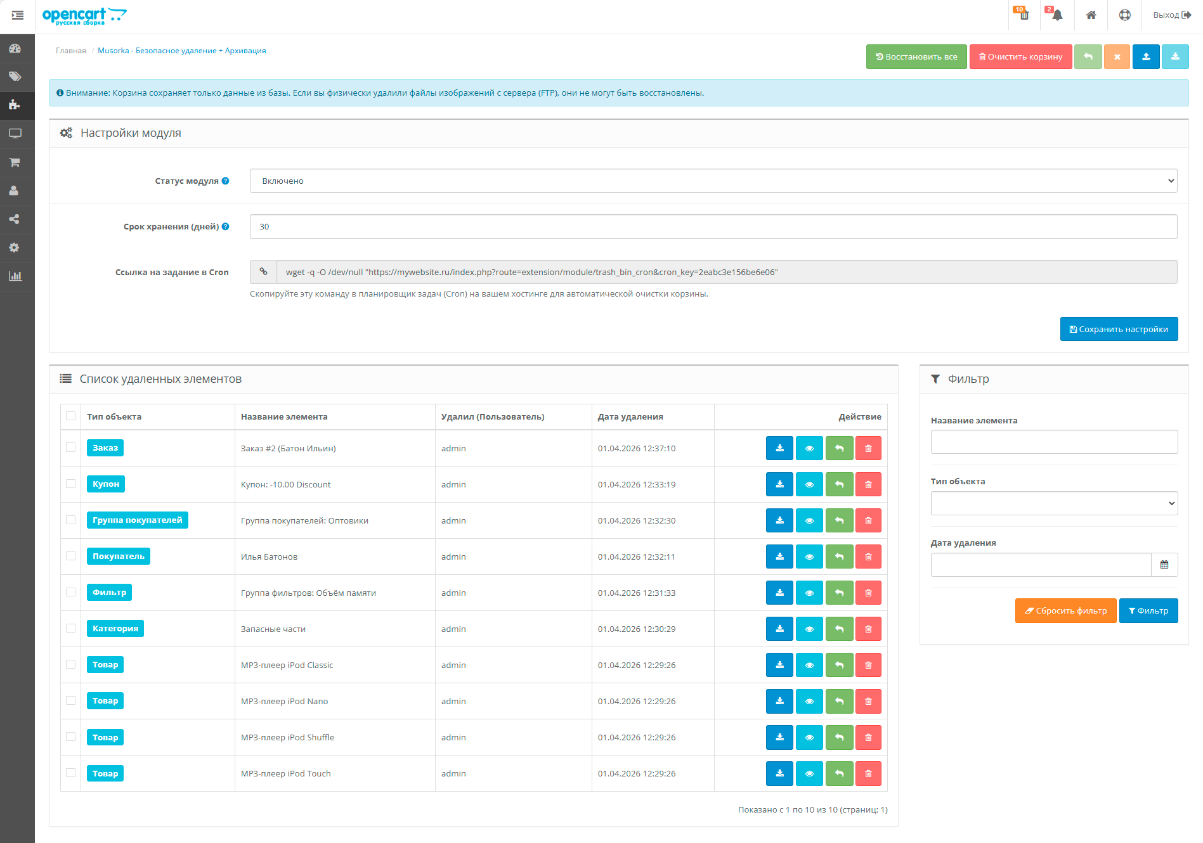Permanently delete 'Запасные части' category entry
Image resolution: width=1203 pixels, height=843 pixels.
click(868, 629)
